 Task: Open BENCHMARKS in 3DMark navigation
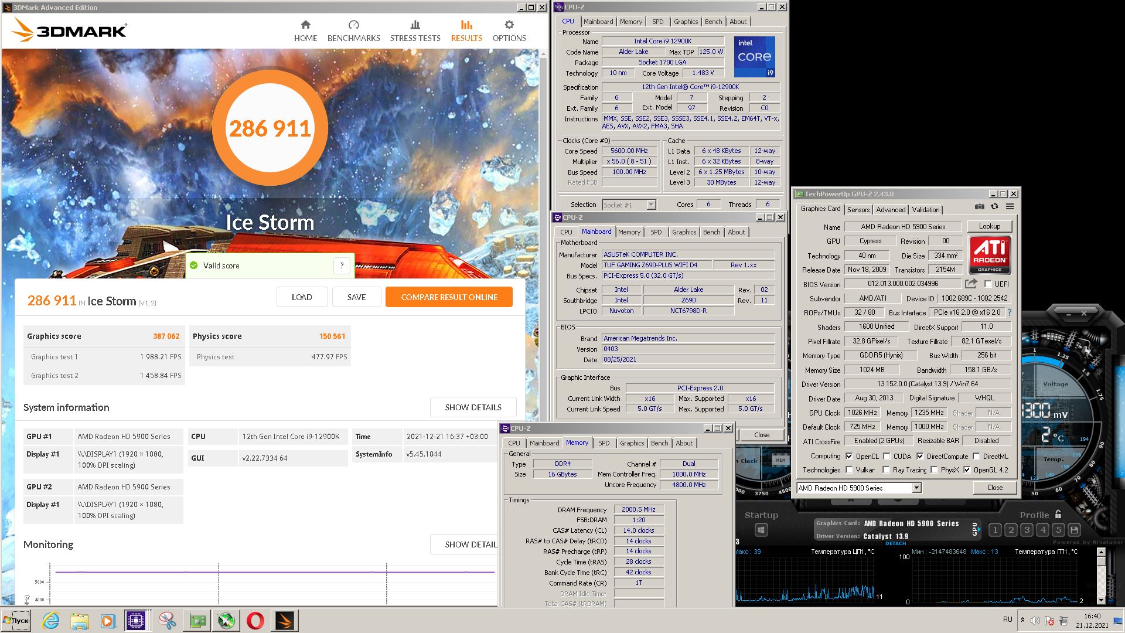coord(353,31)
